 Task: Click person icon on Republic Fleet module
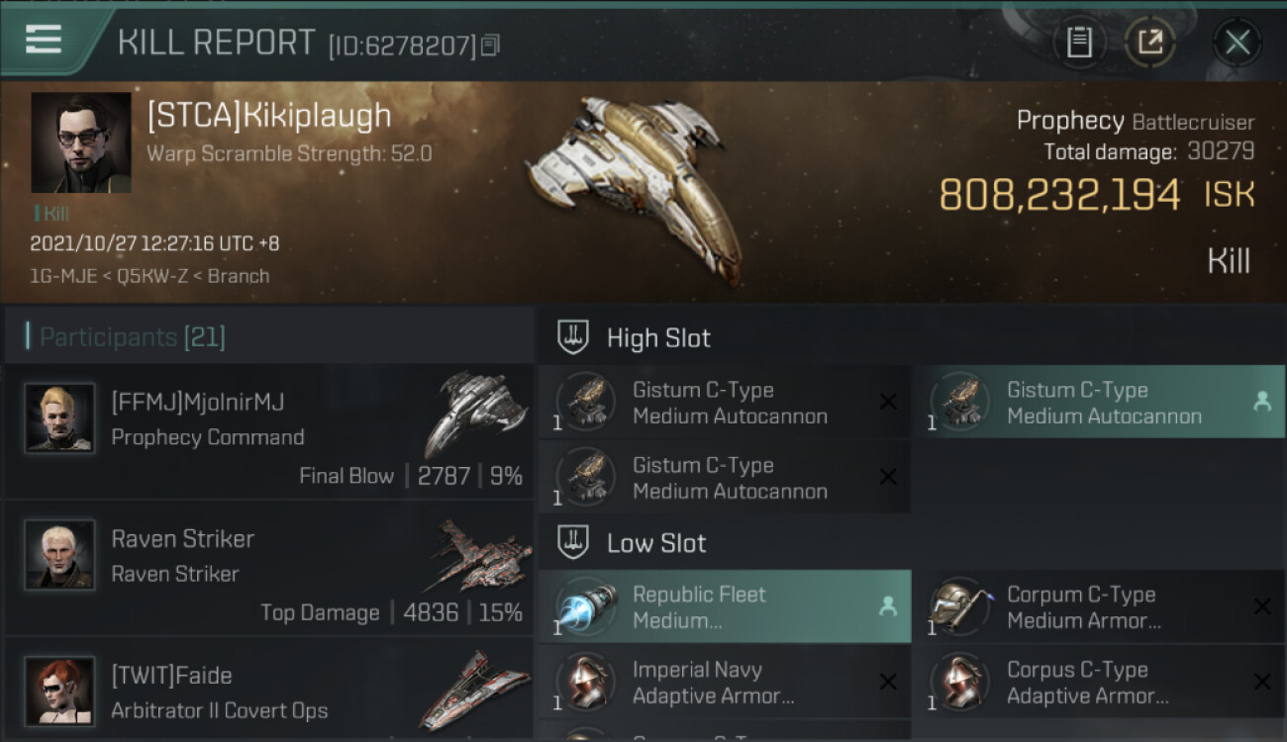pos(888,606)
